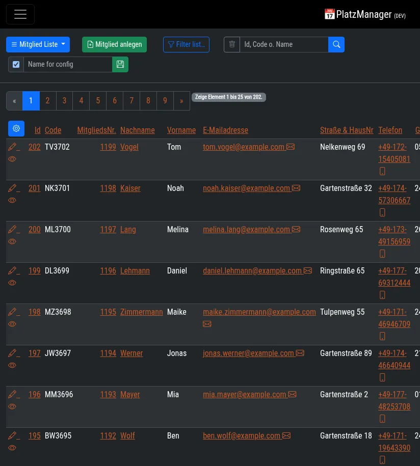Click phone icon under Kaiser's number

[x=382, y=212]
